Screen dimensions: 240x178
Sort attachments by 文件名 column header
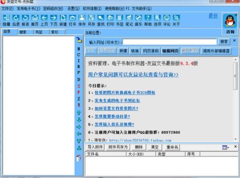click(106, 154)
